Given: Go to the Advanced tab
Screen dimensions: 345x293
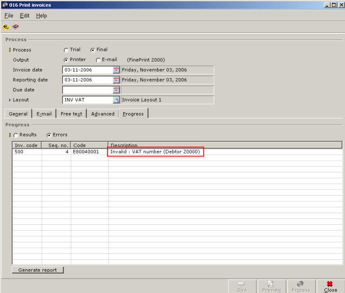Looking at the screenshot, I should (103, 114).
